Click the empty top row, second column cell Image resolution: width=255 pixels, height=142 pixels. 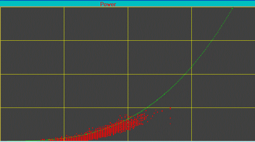tap(96, 24)
